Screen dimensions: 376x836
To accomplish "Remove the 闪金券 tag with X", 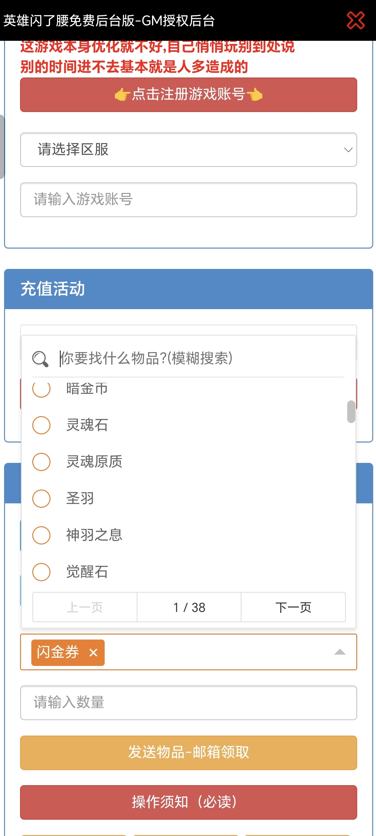I will [93, 652].
